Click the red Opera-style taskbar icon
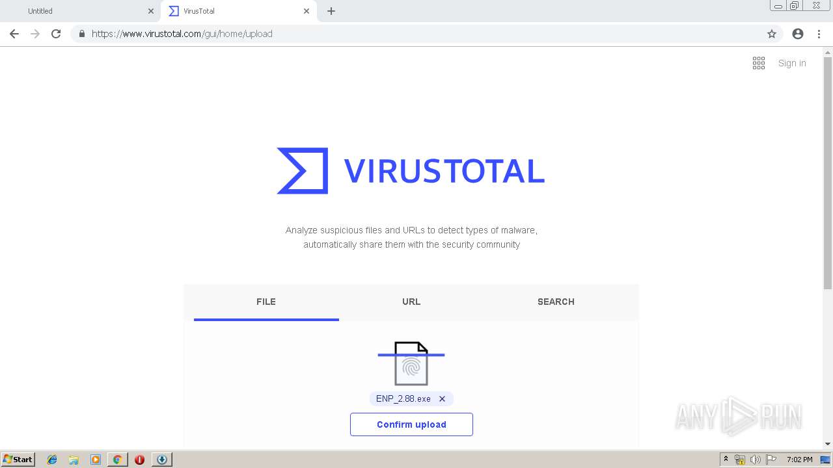The width and height of the screenshot is (833, 468). (x=139, y=460)
